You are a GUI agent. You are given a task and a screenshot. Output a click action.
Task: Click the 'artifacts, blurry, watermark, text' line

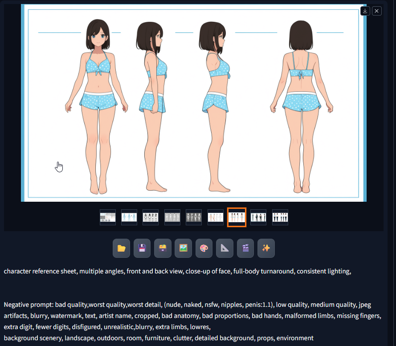coord(192,316)
